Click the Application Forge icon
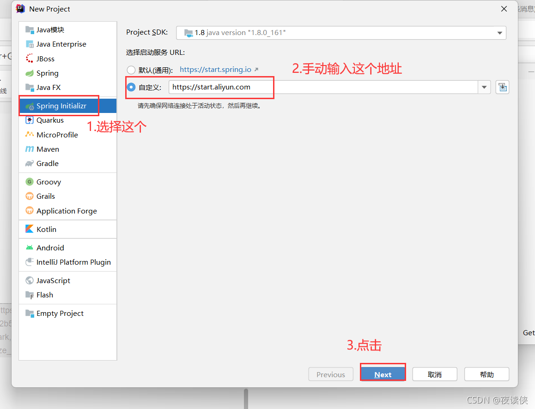 (x=30, y=211)
